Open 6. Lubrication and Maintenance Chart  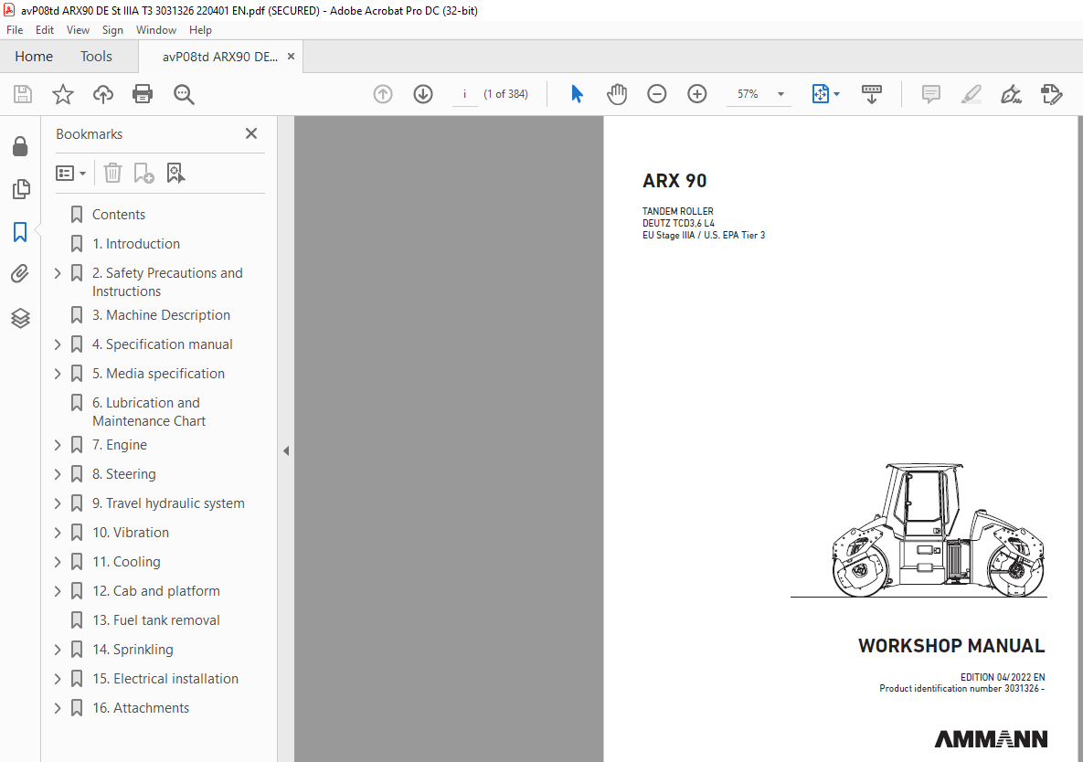pyautogui.click(x=149, y=411)
